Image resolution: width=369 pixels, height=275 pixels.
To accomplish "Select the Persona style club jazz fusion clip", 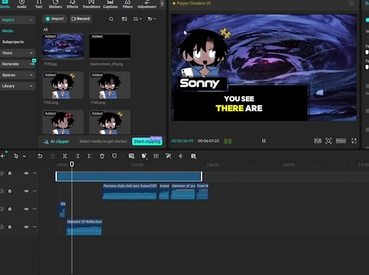I will pyautogui.click(x=130, y=191).
